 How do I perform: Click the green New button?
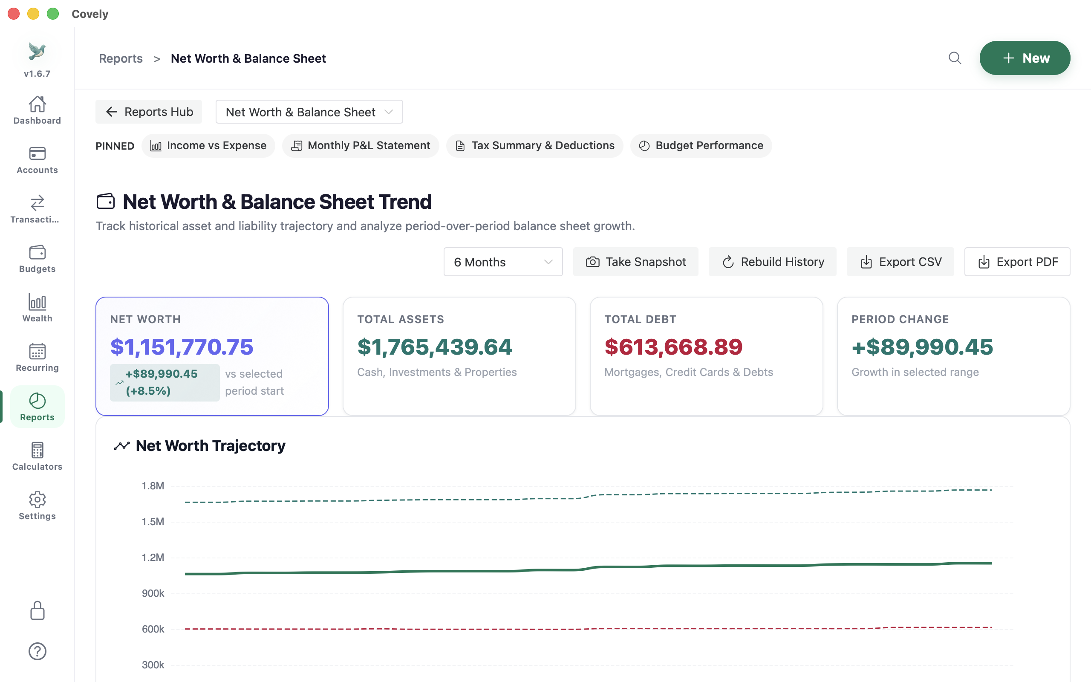[x=1025, y=58]
